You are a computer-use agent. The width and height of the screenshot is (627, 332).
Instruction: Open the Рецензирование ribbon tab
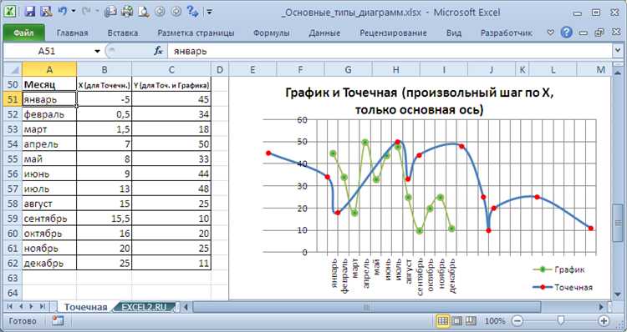point(393,33)
